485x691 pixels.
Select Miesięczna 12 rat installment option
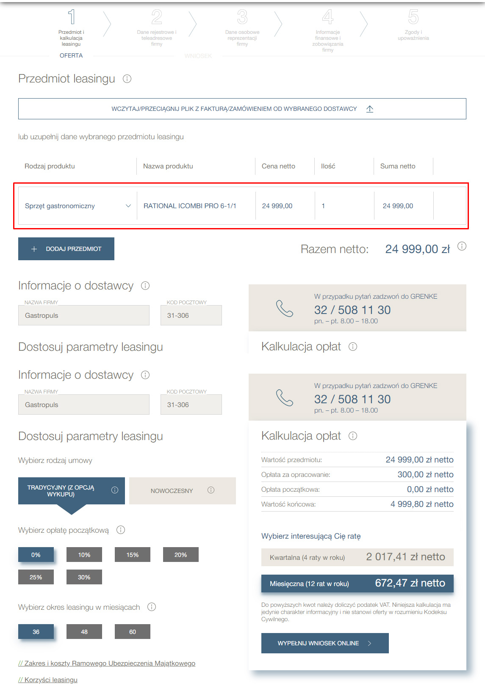click(357, 584)
